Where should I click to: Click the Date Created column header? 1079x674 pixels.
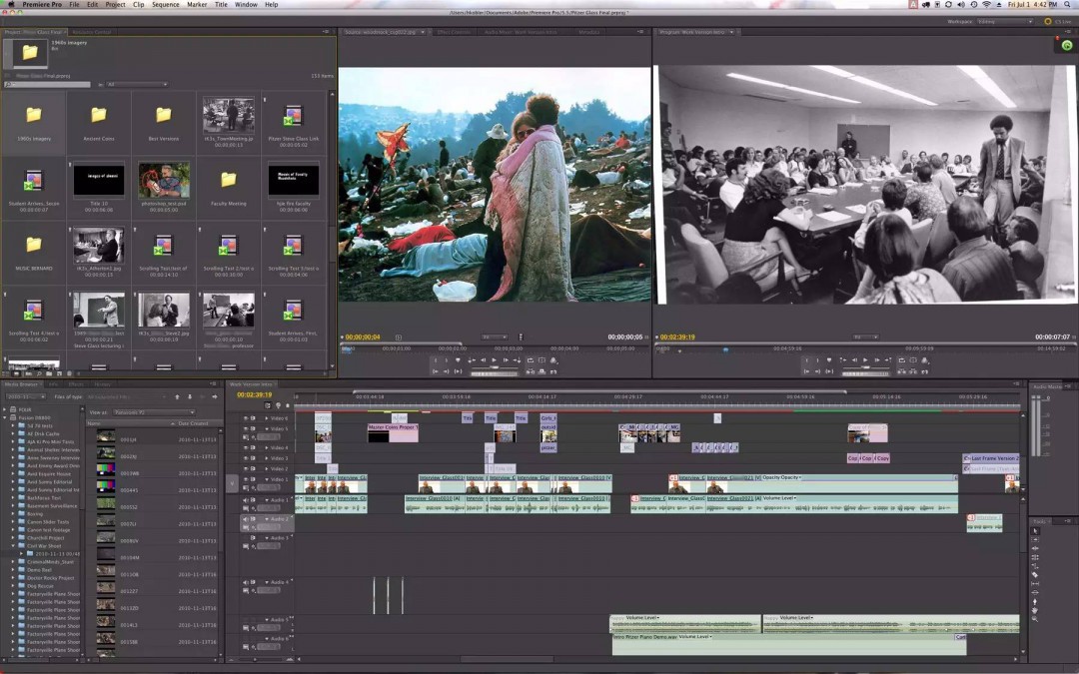tap(193, 423)
